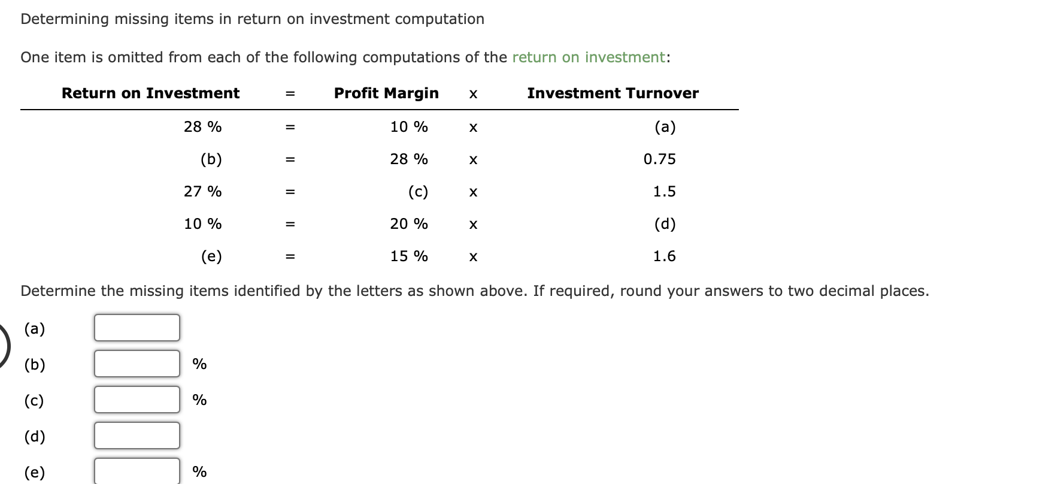
Task: Click the answer input field for (d)
Action: tap(136, 435)
